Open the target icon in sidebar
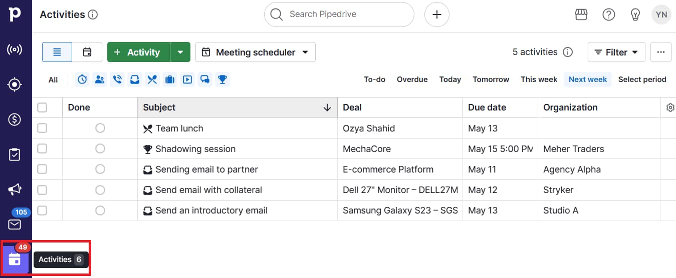The height and width of the screenshot is (278, 676). click(x=15, y=84)
